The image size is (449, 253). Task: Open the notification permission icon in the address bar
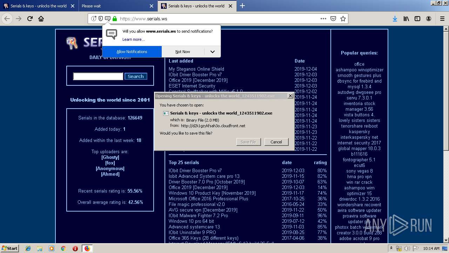(108, 19)
